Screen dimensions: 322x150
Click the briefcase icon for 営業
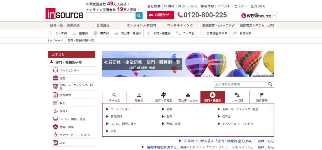tap(55, 78)
